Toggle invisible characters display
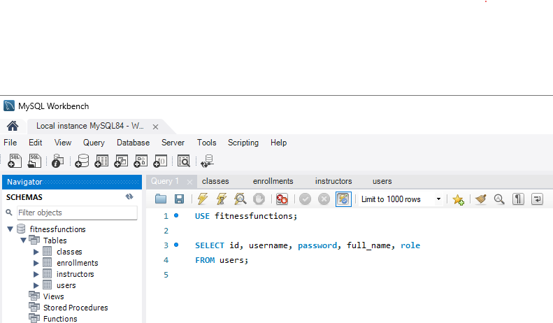 518,199
